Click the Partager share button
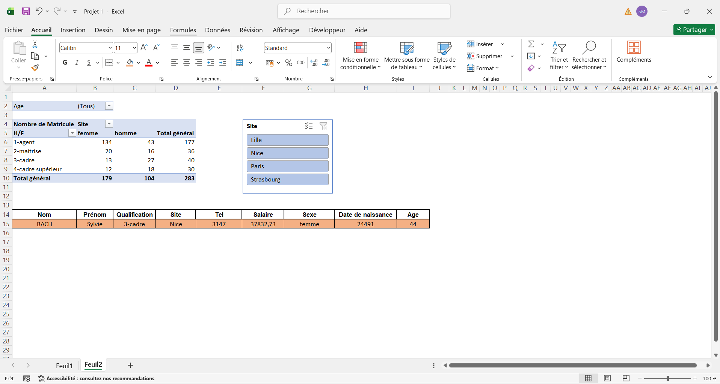This screenshot has width=720, height=384. pyautogui.click(x=694, y=30)
